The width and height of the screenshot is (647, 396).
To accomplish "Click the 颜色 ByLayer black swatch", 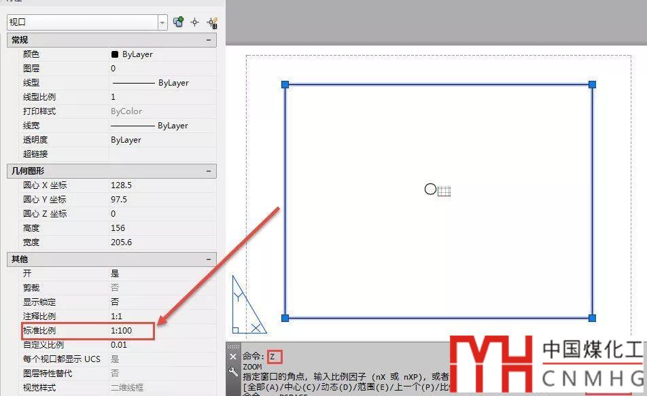I will pos(115,54).
